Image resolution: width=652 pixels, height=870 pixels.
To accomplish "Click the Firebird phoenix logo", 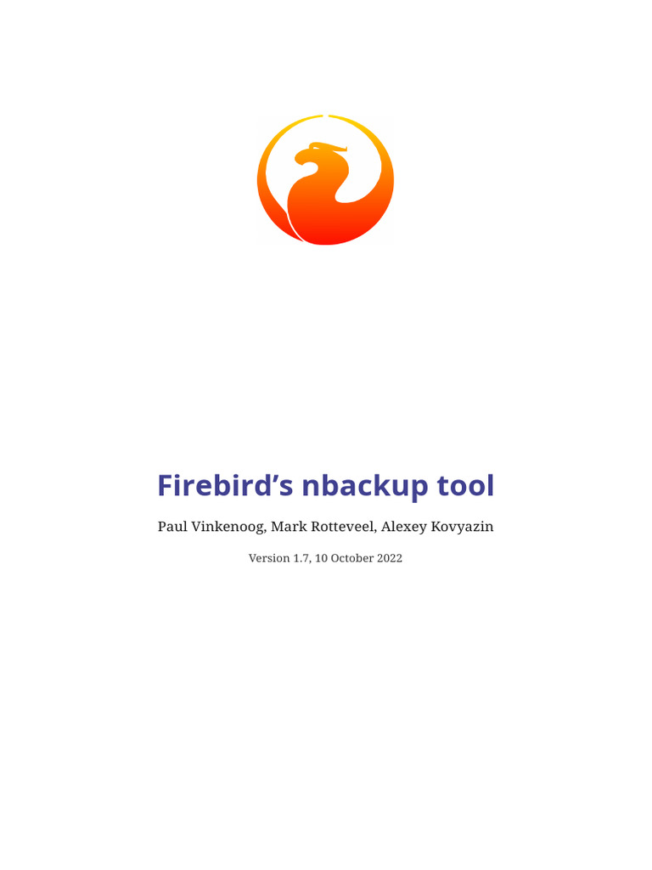I will point(325,179).
